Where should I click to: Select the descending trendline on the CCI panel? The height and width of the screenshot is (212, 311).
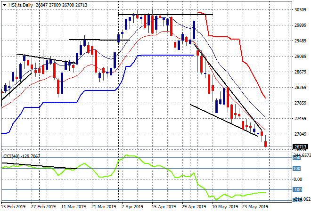[39, 166]
